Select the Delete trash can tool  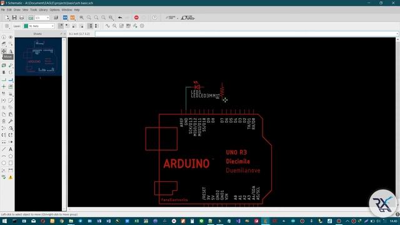(4, 121)
